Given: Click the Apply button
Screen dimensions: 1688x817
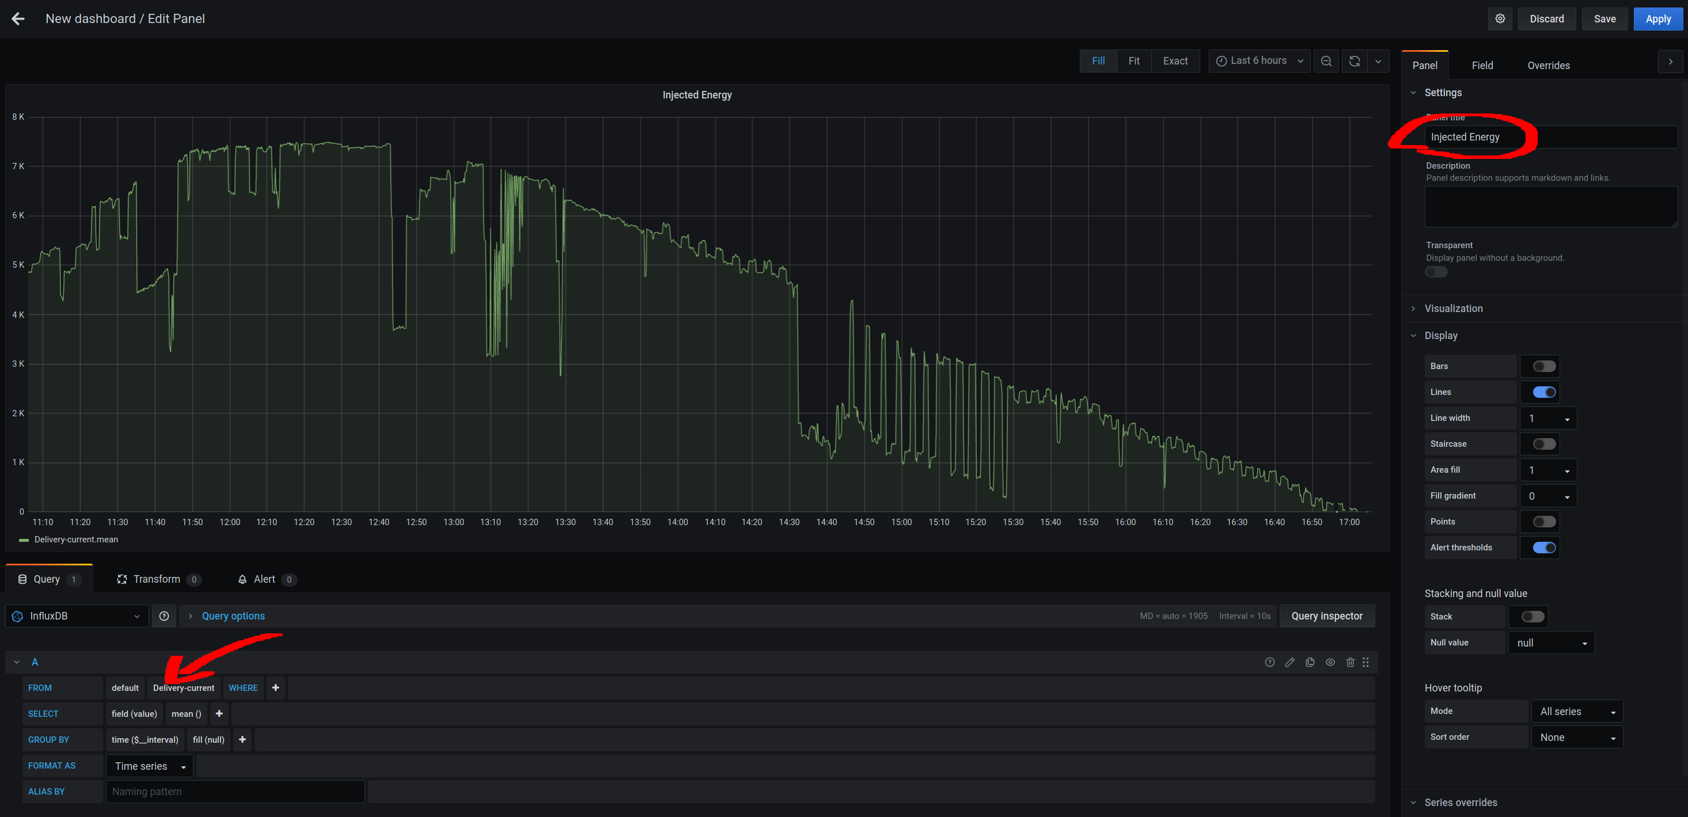Looking at the screenshot, I should pos(1657,19).
